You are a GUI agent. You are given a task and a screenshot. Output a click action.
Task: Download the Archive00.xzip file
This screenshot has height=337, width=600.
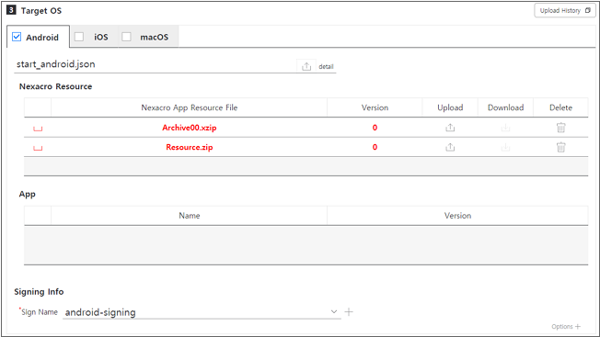505,128
